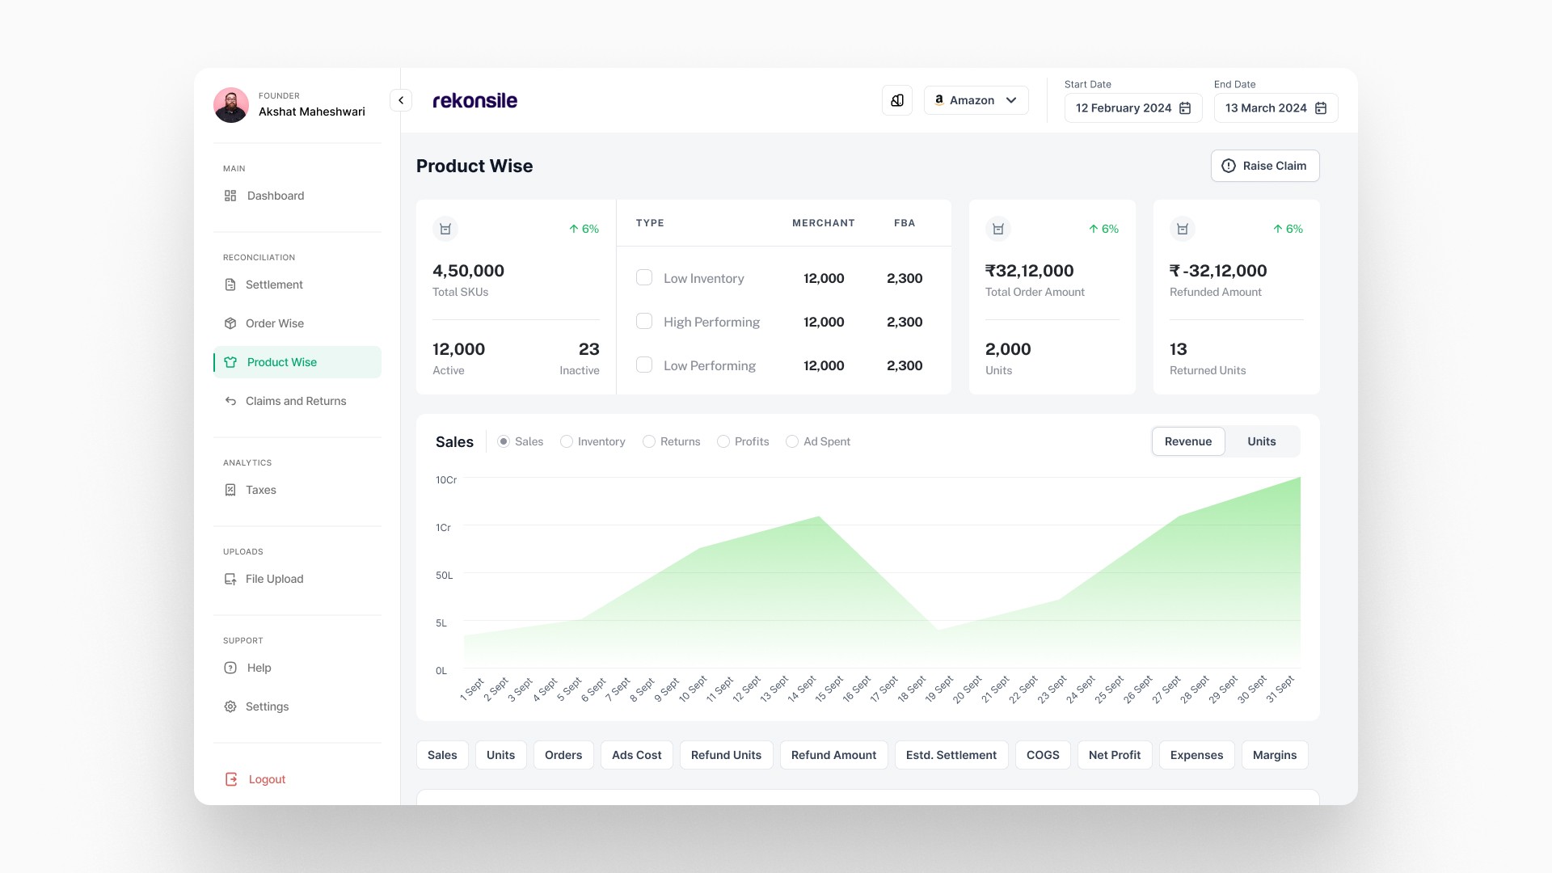Image resolution: width=1552 pixels, height=873 pixels.
Task: Open Claims and Returns in the sidebar
Action: pyautogui.click(x=296, y=401)
